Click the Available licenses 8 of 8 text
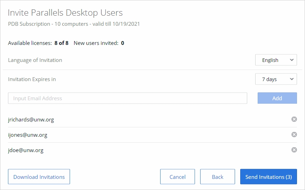This screenshot has width=305, height=190. 38,43
